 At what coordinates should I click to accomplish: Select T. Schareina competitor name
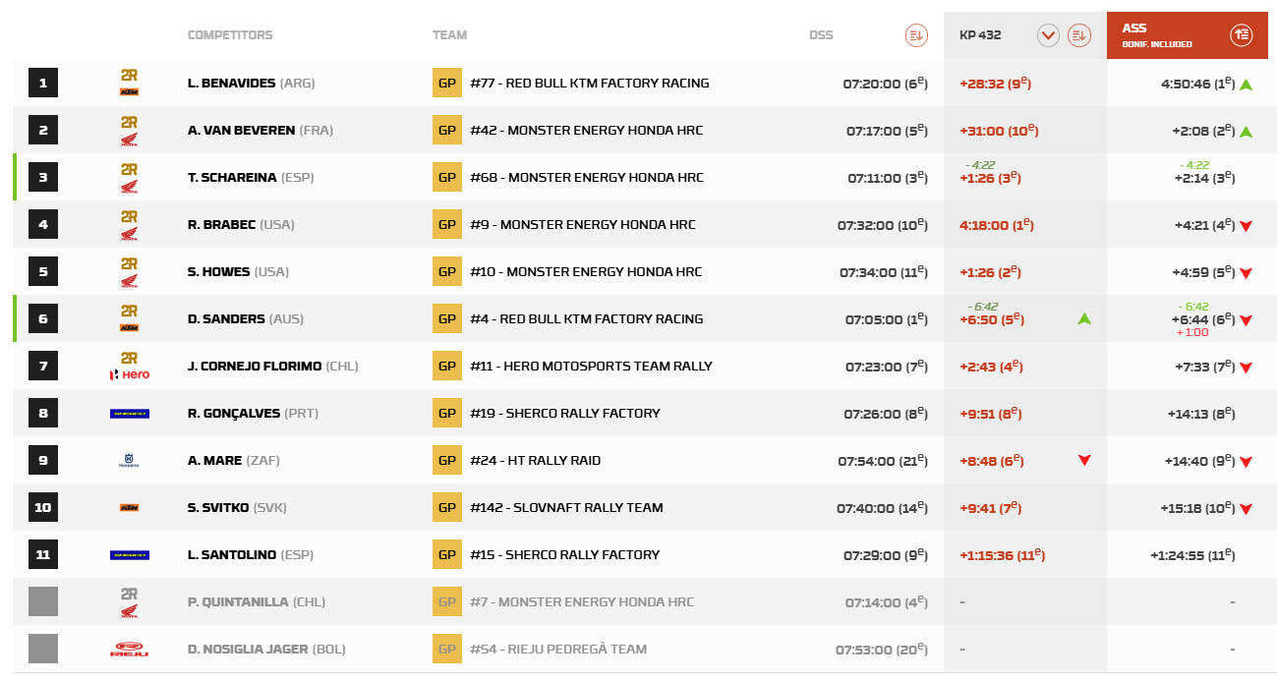click(x=232, y=178)
